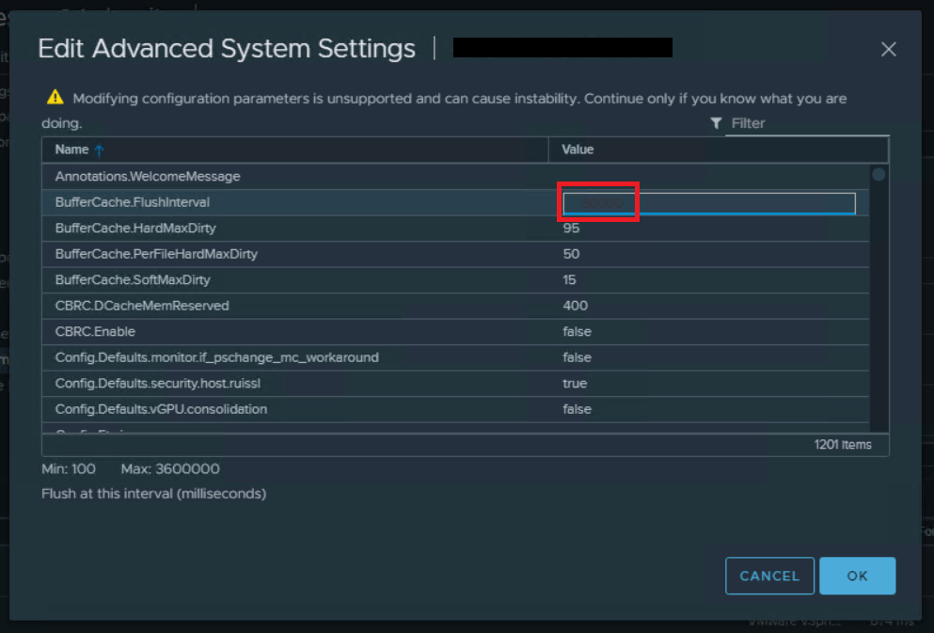This screenshot has width=934, height=633.
Task: Click the sort arrow beside Name
Action: (x=100, y=150)
